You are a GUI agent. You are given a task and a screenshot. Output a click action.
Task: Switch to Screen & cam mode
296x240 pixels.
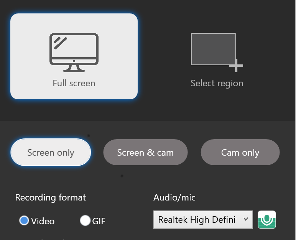pyautogui.click(x=145, y=153)
